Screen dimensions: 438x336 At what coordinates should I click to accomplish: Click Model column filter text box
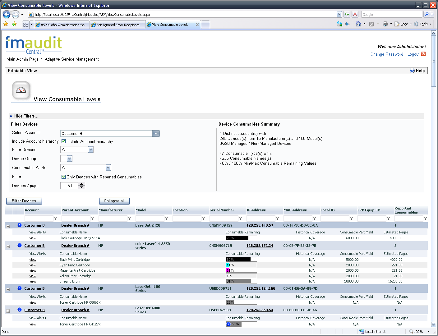pyautogui.click(x=150, y=219)
